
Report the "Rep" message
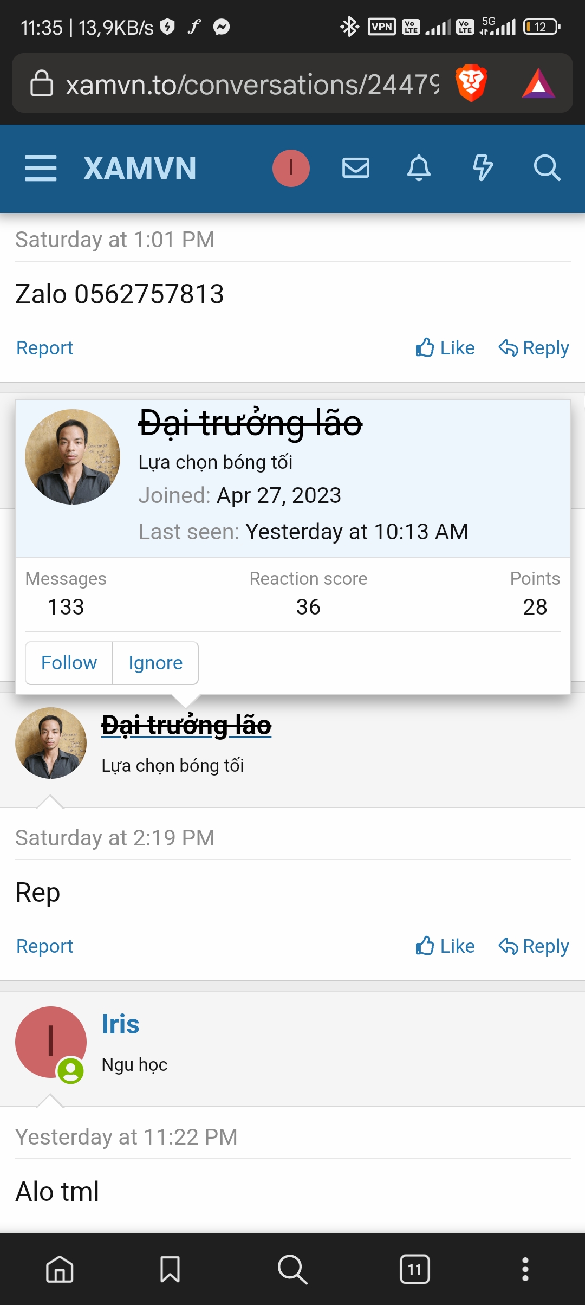click(x=44, y=946)
